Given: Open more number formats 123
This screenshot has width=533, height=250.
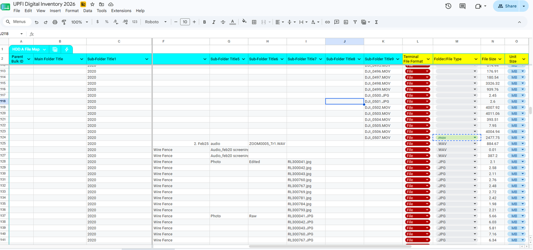Looking at the screenshot, I should click(x=135, y=22).
